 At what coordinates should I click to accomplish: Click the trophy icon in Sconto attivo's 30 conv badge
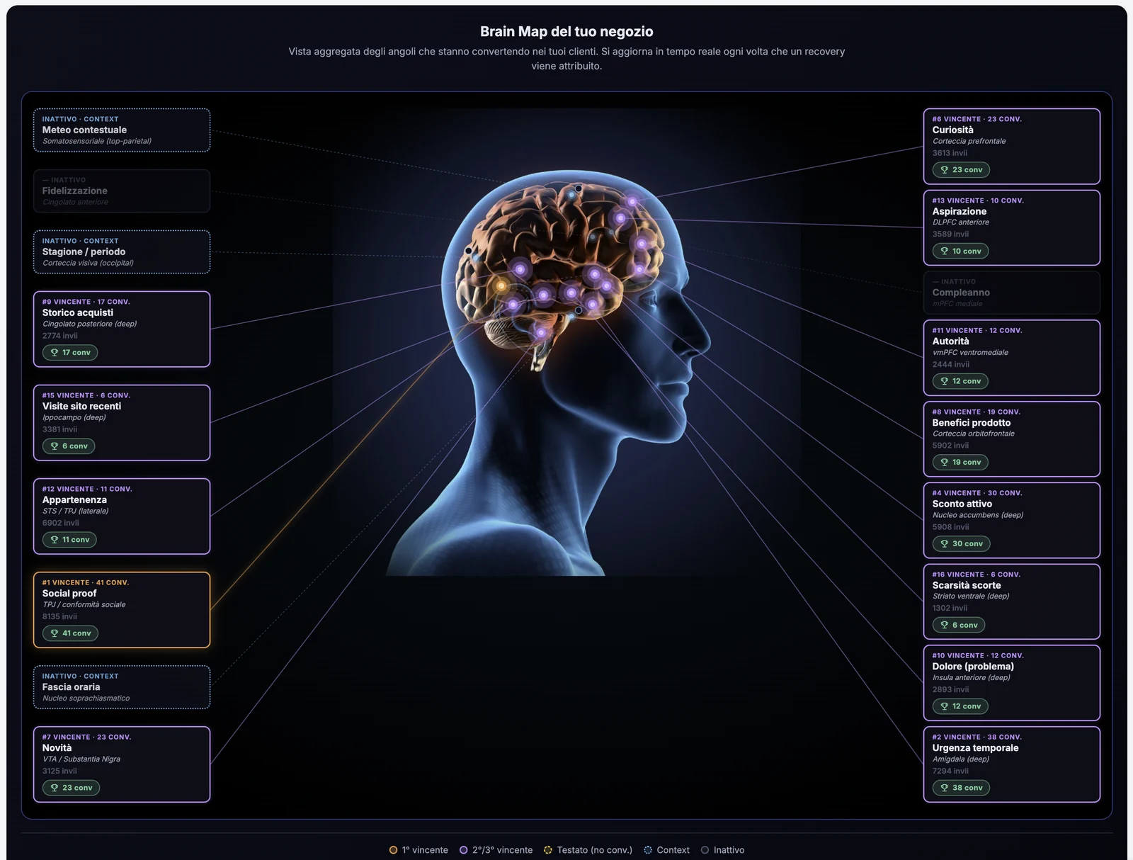click(944, 544)
